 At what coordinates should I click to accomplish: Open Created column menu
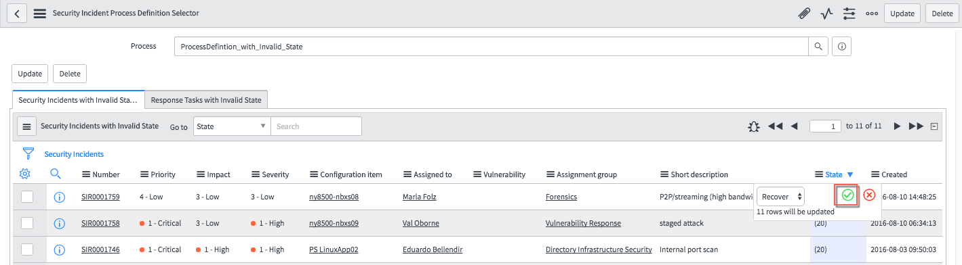click(x=875, y=174)
